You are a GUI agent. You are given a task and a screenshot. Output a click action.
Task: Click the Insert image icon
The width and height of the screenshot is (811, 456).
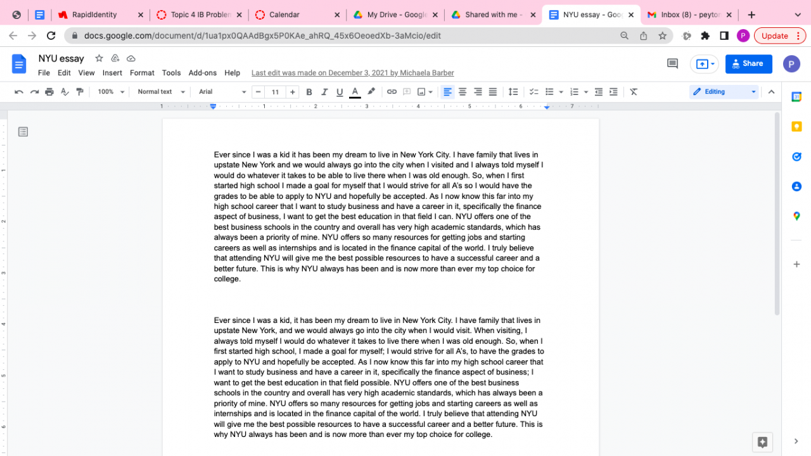421,92
